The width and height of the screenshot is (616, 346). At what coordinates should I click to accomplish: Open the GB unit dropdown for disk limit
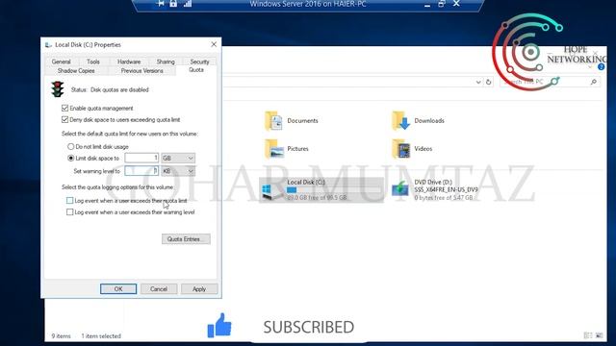pyautogui.click(x=178, y=158)
